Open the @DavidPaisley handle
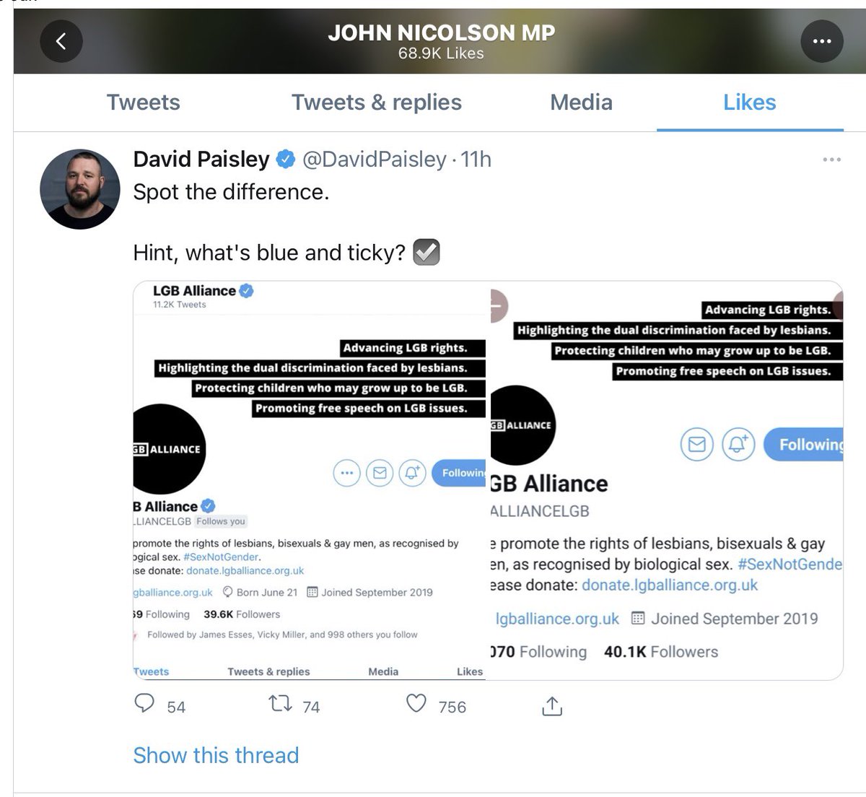 click(374, 159)
